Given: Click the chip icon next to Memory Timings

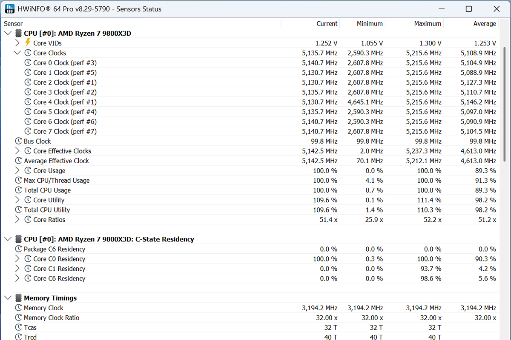Looking at the screenshot, I should pos(18,298).
